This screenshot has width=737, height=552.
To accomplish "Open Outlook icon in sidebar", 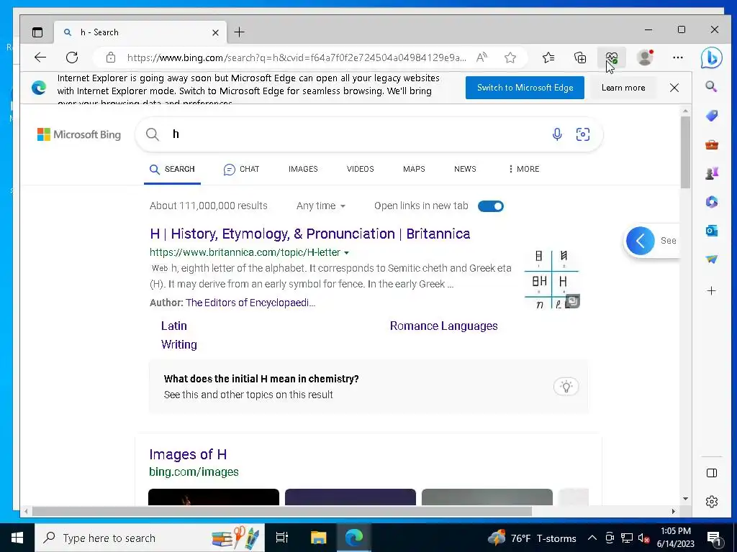I will [712, 231].
